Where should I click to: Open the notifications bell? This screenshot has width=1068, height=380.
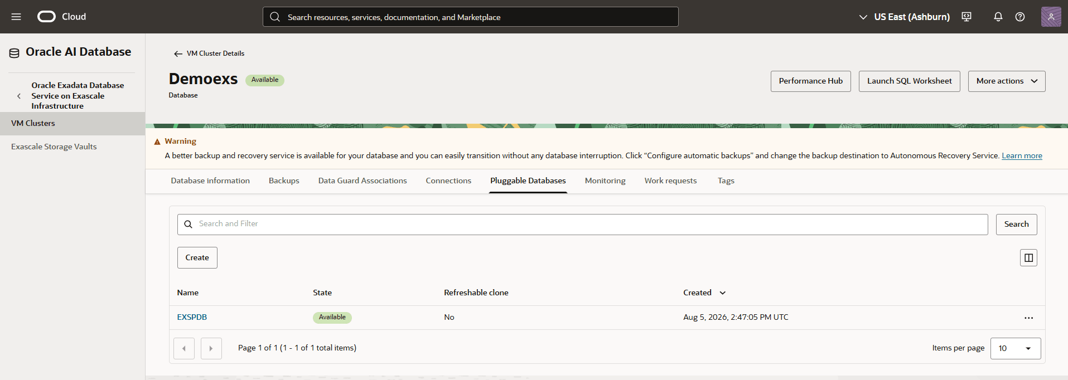[x=998, y=17]
